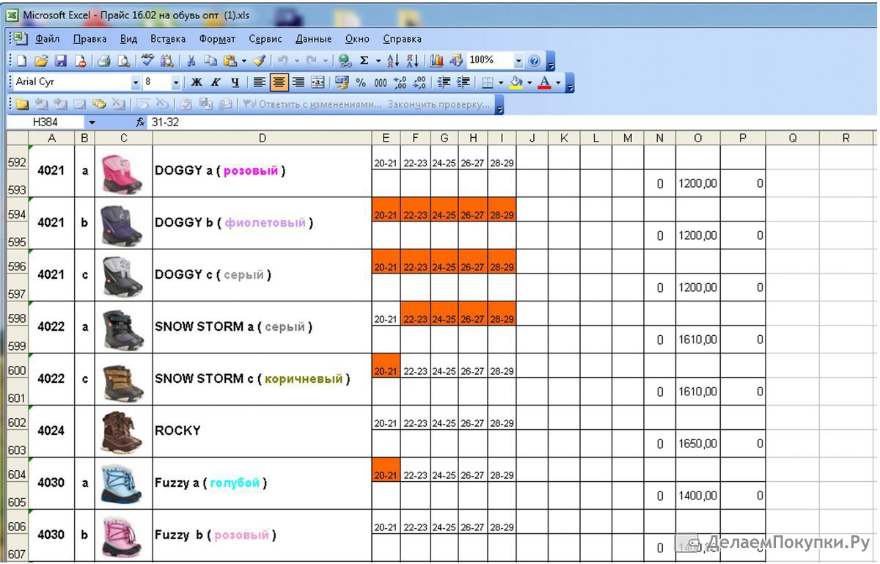Viewport: 880px width, 564px height.
Task: Merge and center the selected cells
Action: [318, 82]
